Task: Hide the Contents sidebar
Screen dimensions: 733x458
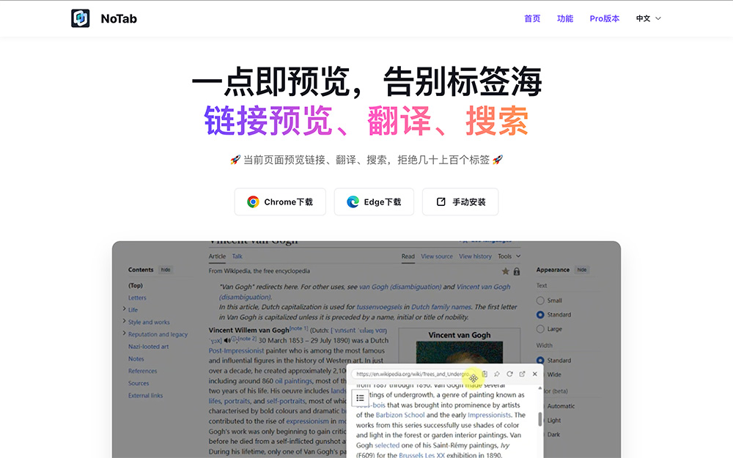Action: 166,270
